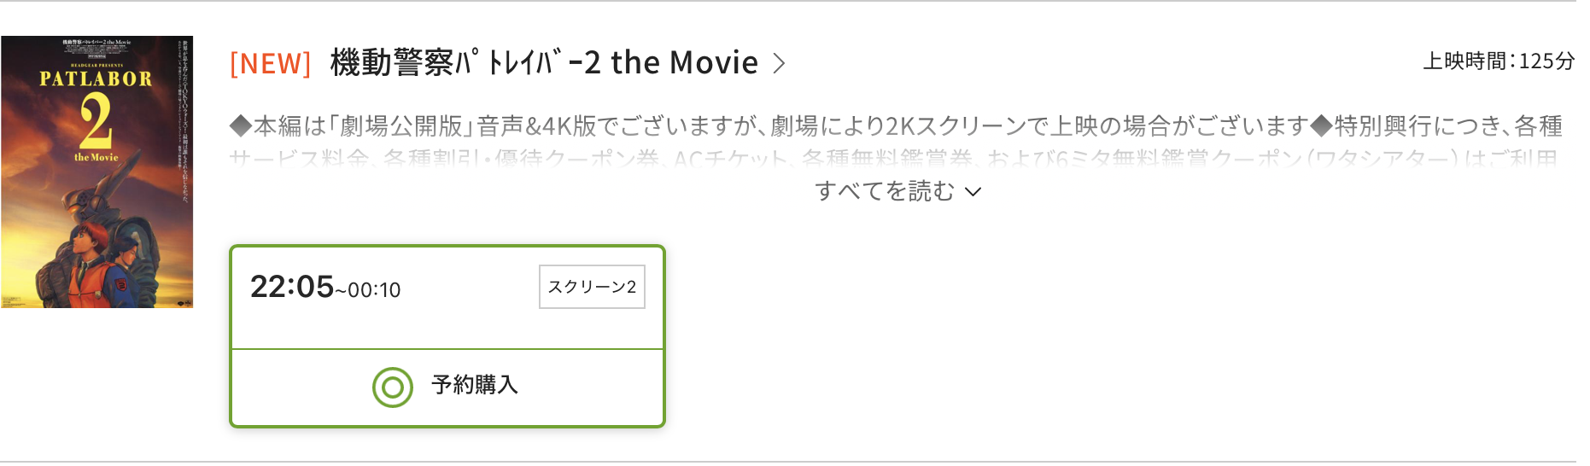The width and height of the screenshot is (1590, 466).
Task: Click the 上映時間:125分 runtime text
Action: click(1498, 61)
